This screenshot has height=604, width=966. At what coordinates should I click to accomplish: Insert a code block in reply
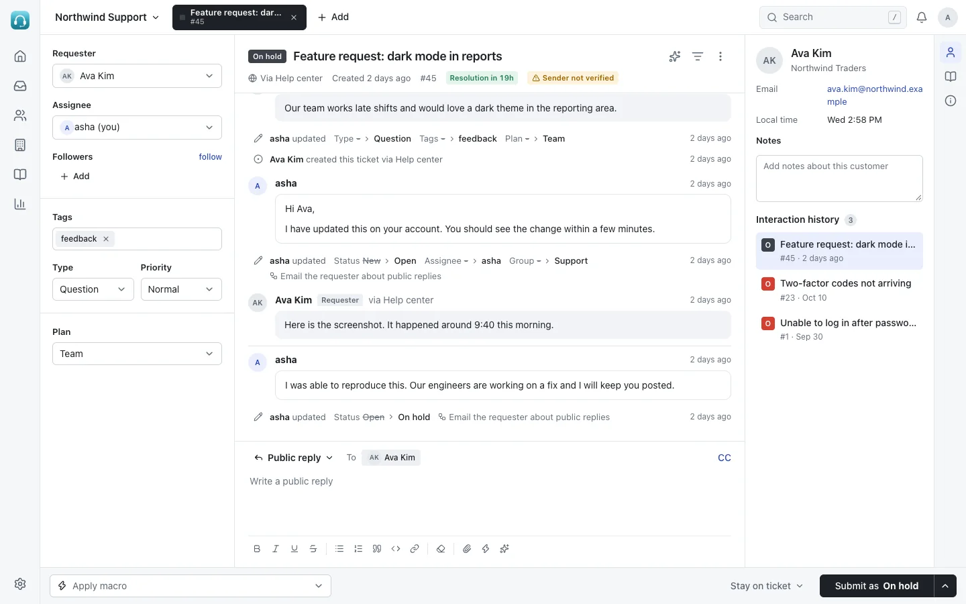click(x=396, y=549)
